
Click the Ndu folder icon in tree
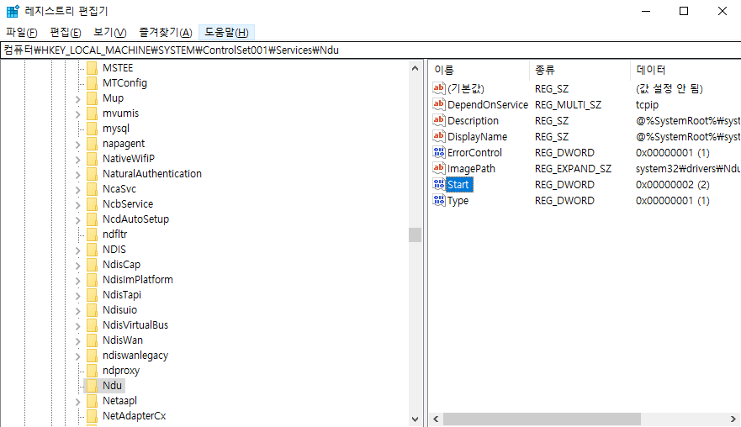click(x=93, y=386)
